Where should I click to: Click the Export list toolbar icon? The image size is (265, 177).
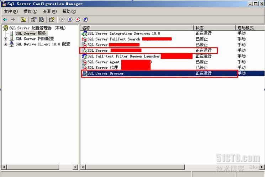(x=42, y=20)
